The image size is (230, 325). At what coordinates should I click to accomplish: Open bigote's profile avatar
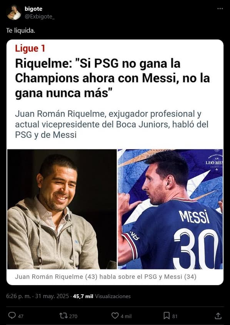14,12
